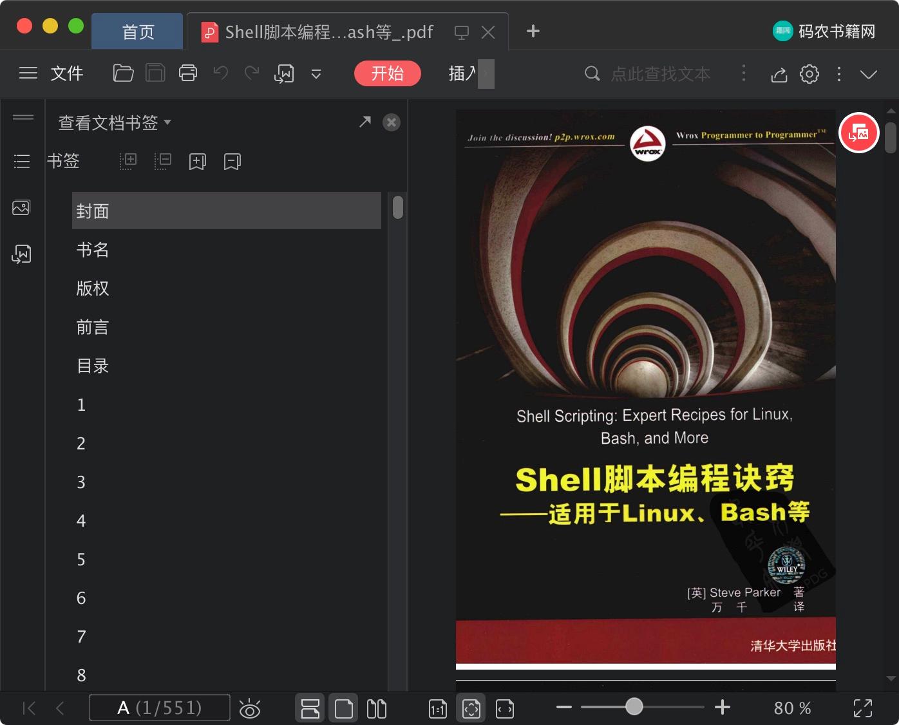This screenshot has height=725, width=899.
Task: Click the page number field A (1/551)
Action: (x=160, y=708)
